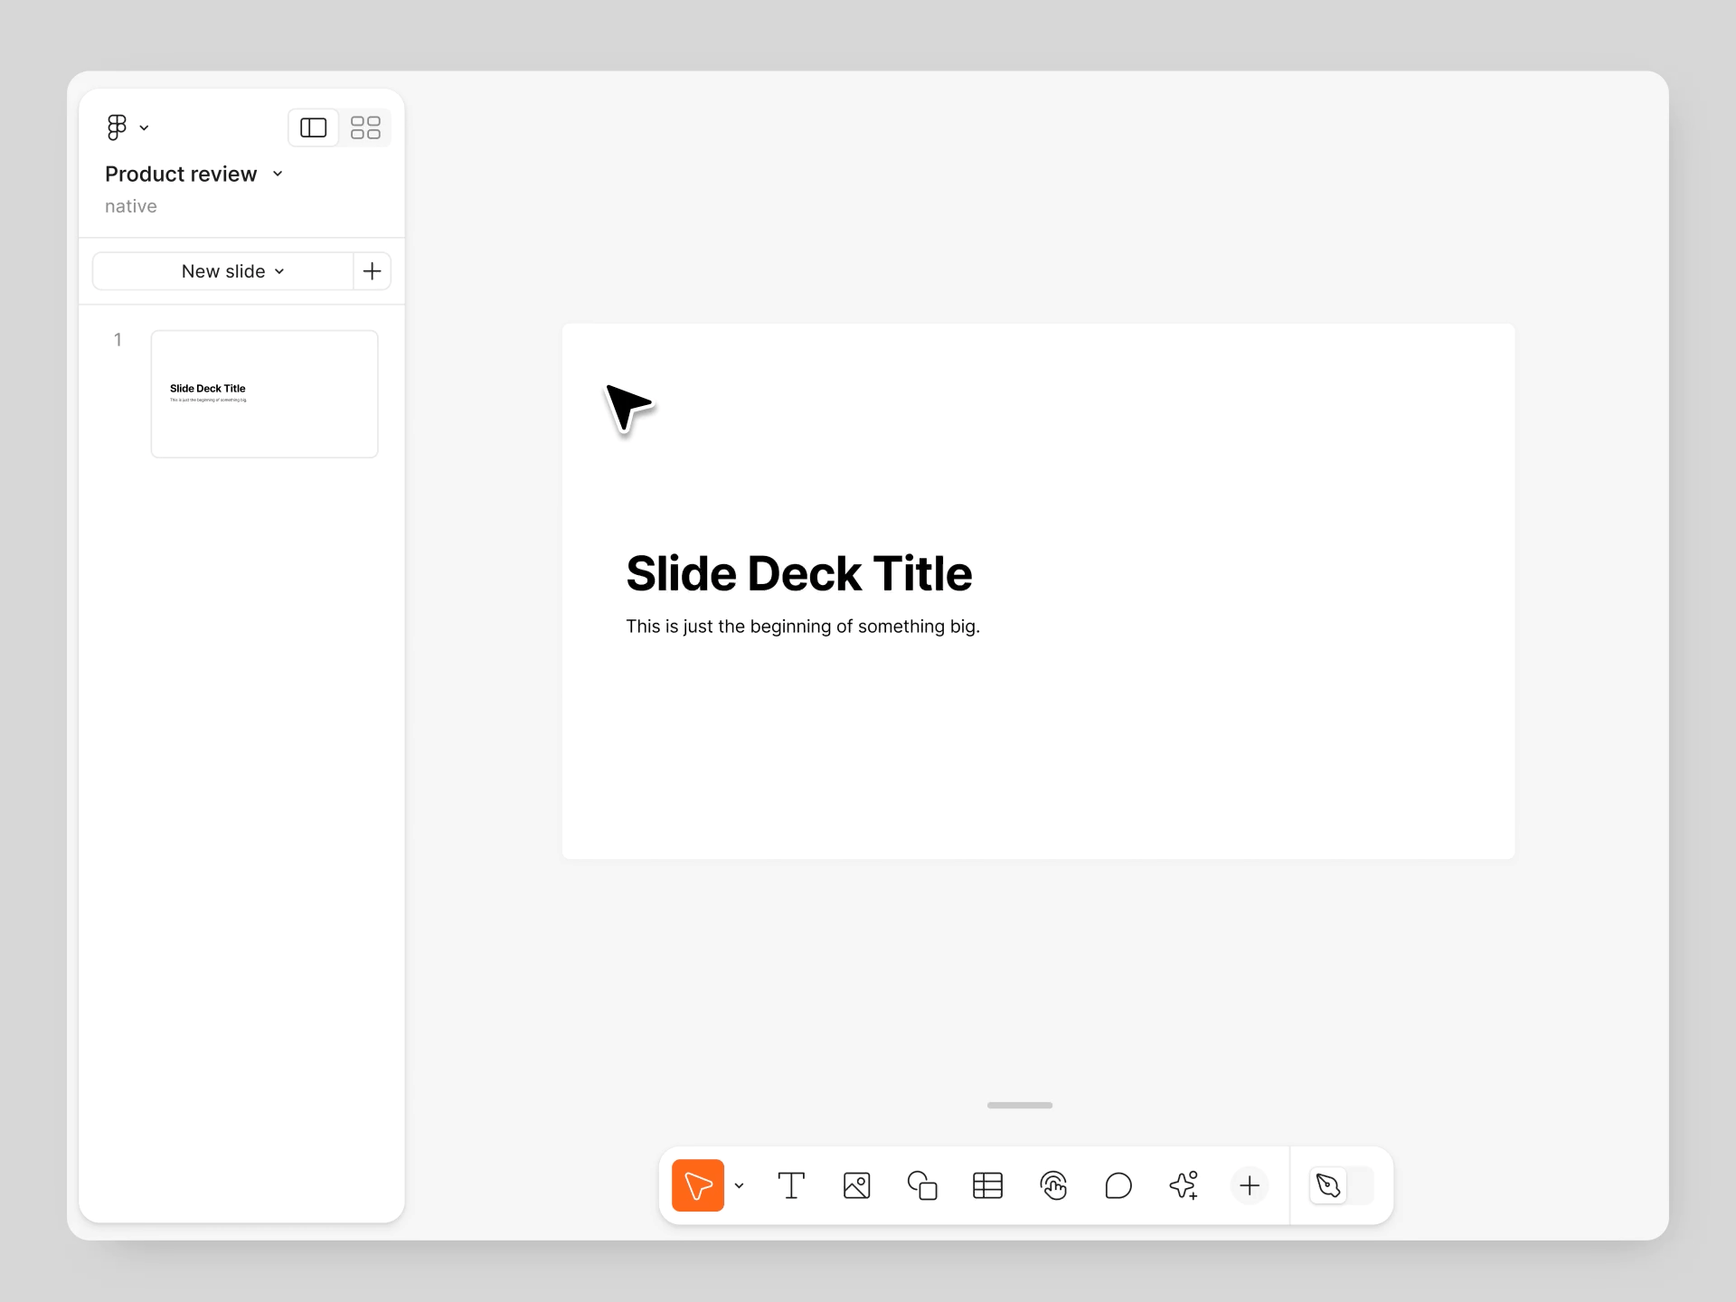Expand the New slide chevron
Screen dimensions: 1736x1302
(x=279, y=271)
